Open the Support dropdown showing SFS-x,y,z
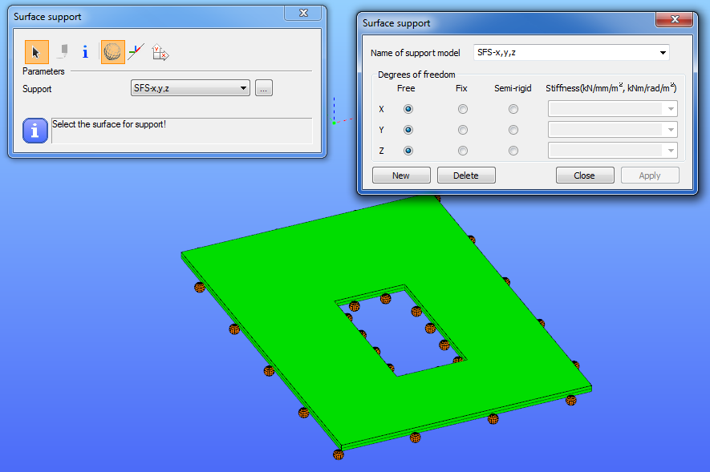 click(190, 87)
